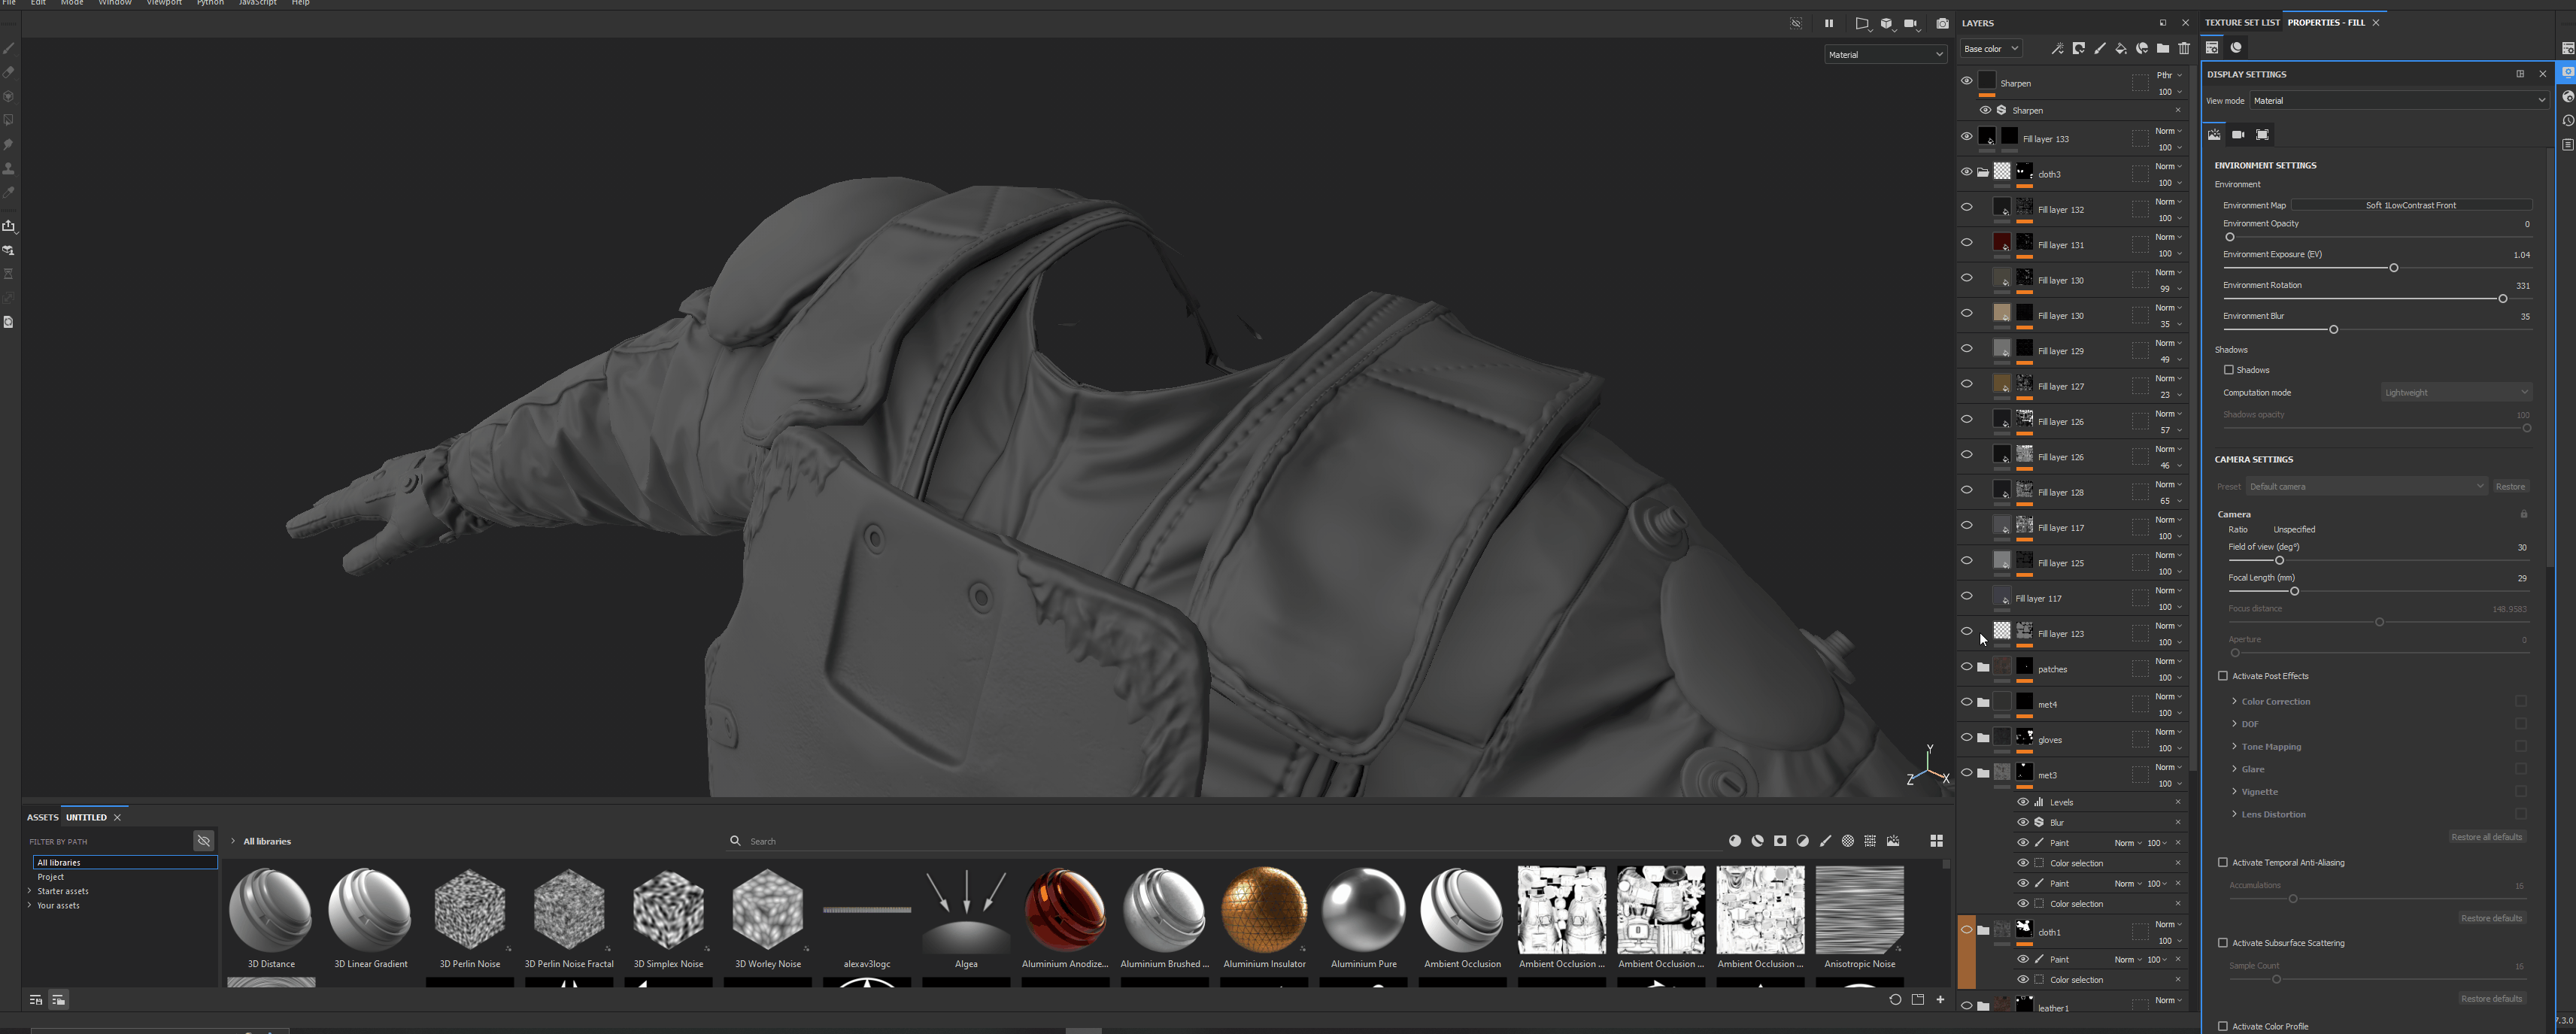Viewport: 2576px width, 1034px height.
Task: Check Activate Post Effects
Action: coord(2223,676)
